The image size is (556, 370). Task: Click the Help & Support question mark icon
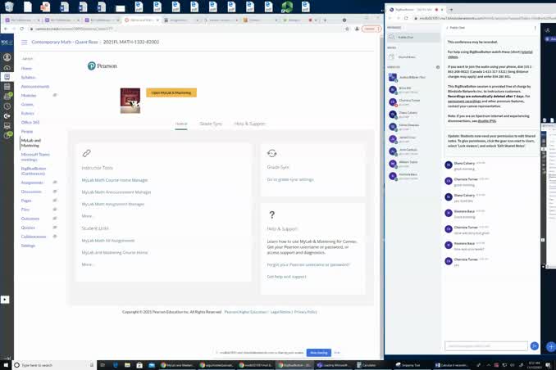[272, 214]
